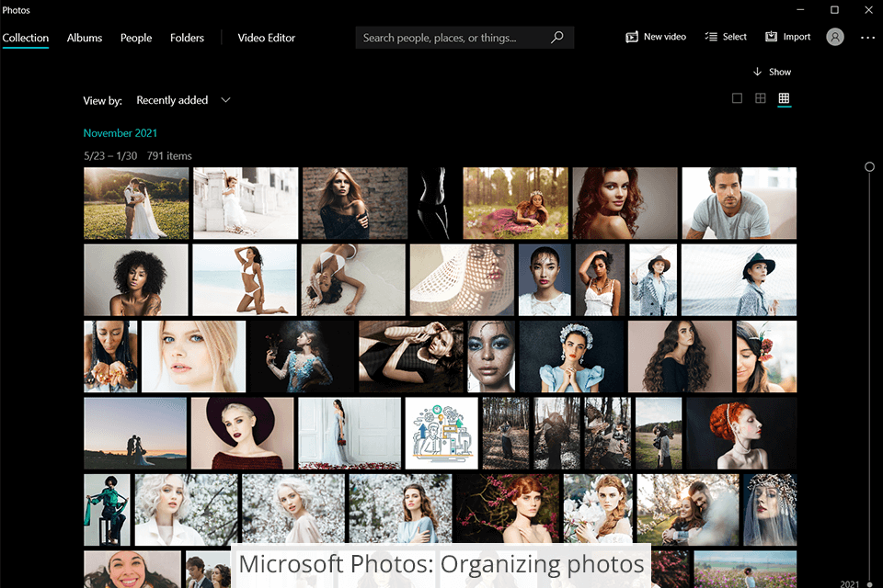Open the three-dot more options menu
This screenshot has height=588, width=883.
(x=867, y=38)
